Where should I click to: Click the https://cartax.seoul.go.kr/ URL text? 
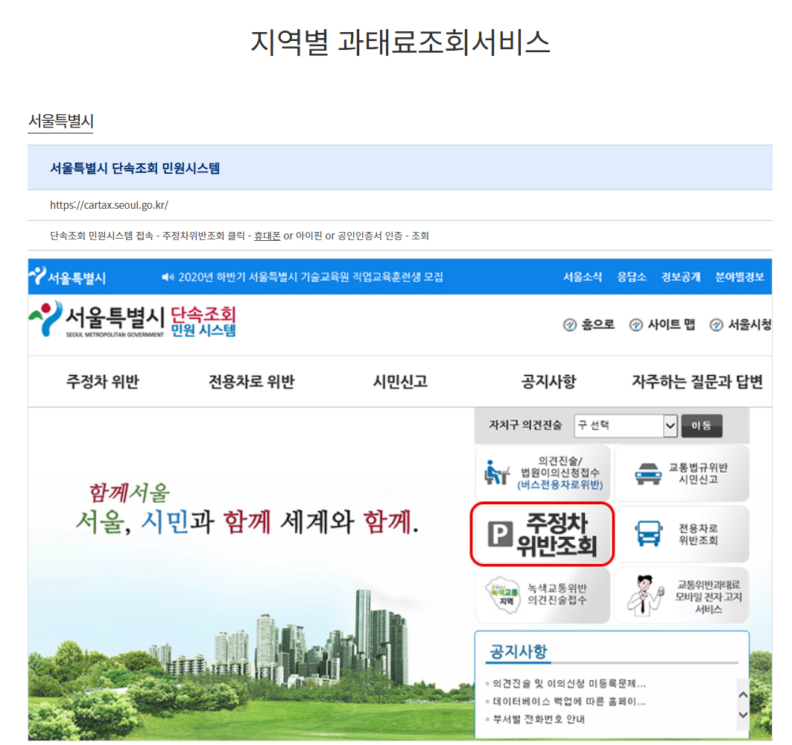[x=109, y=205]
